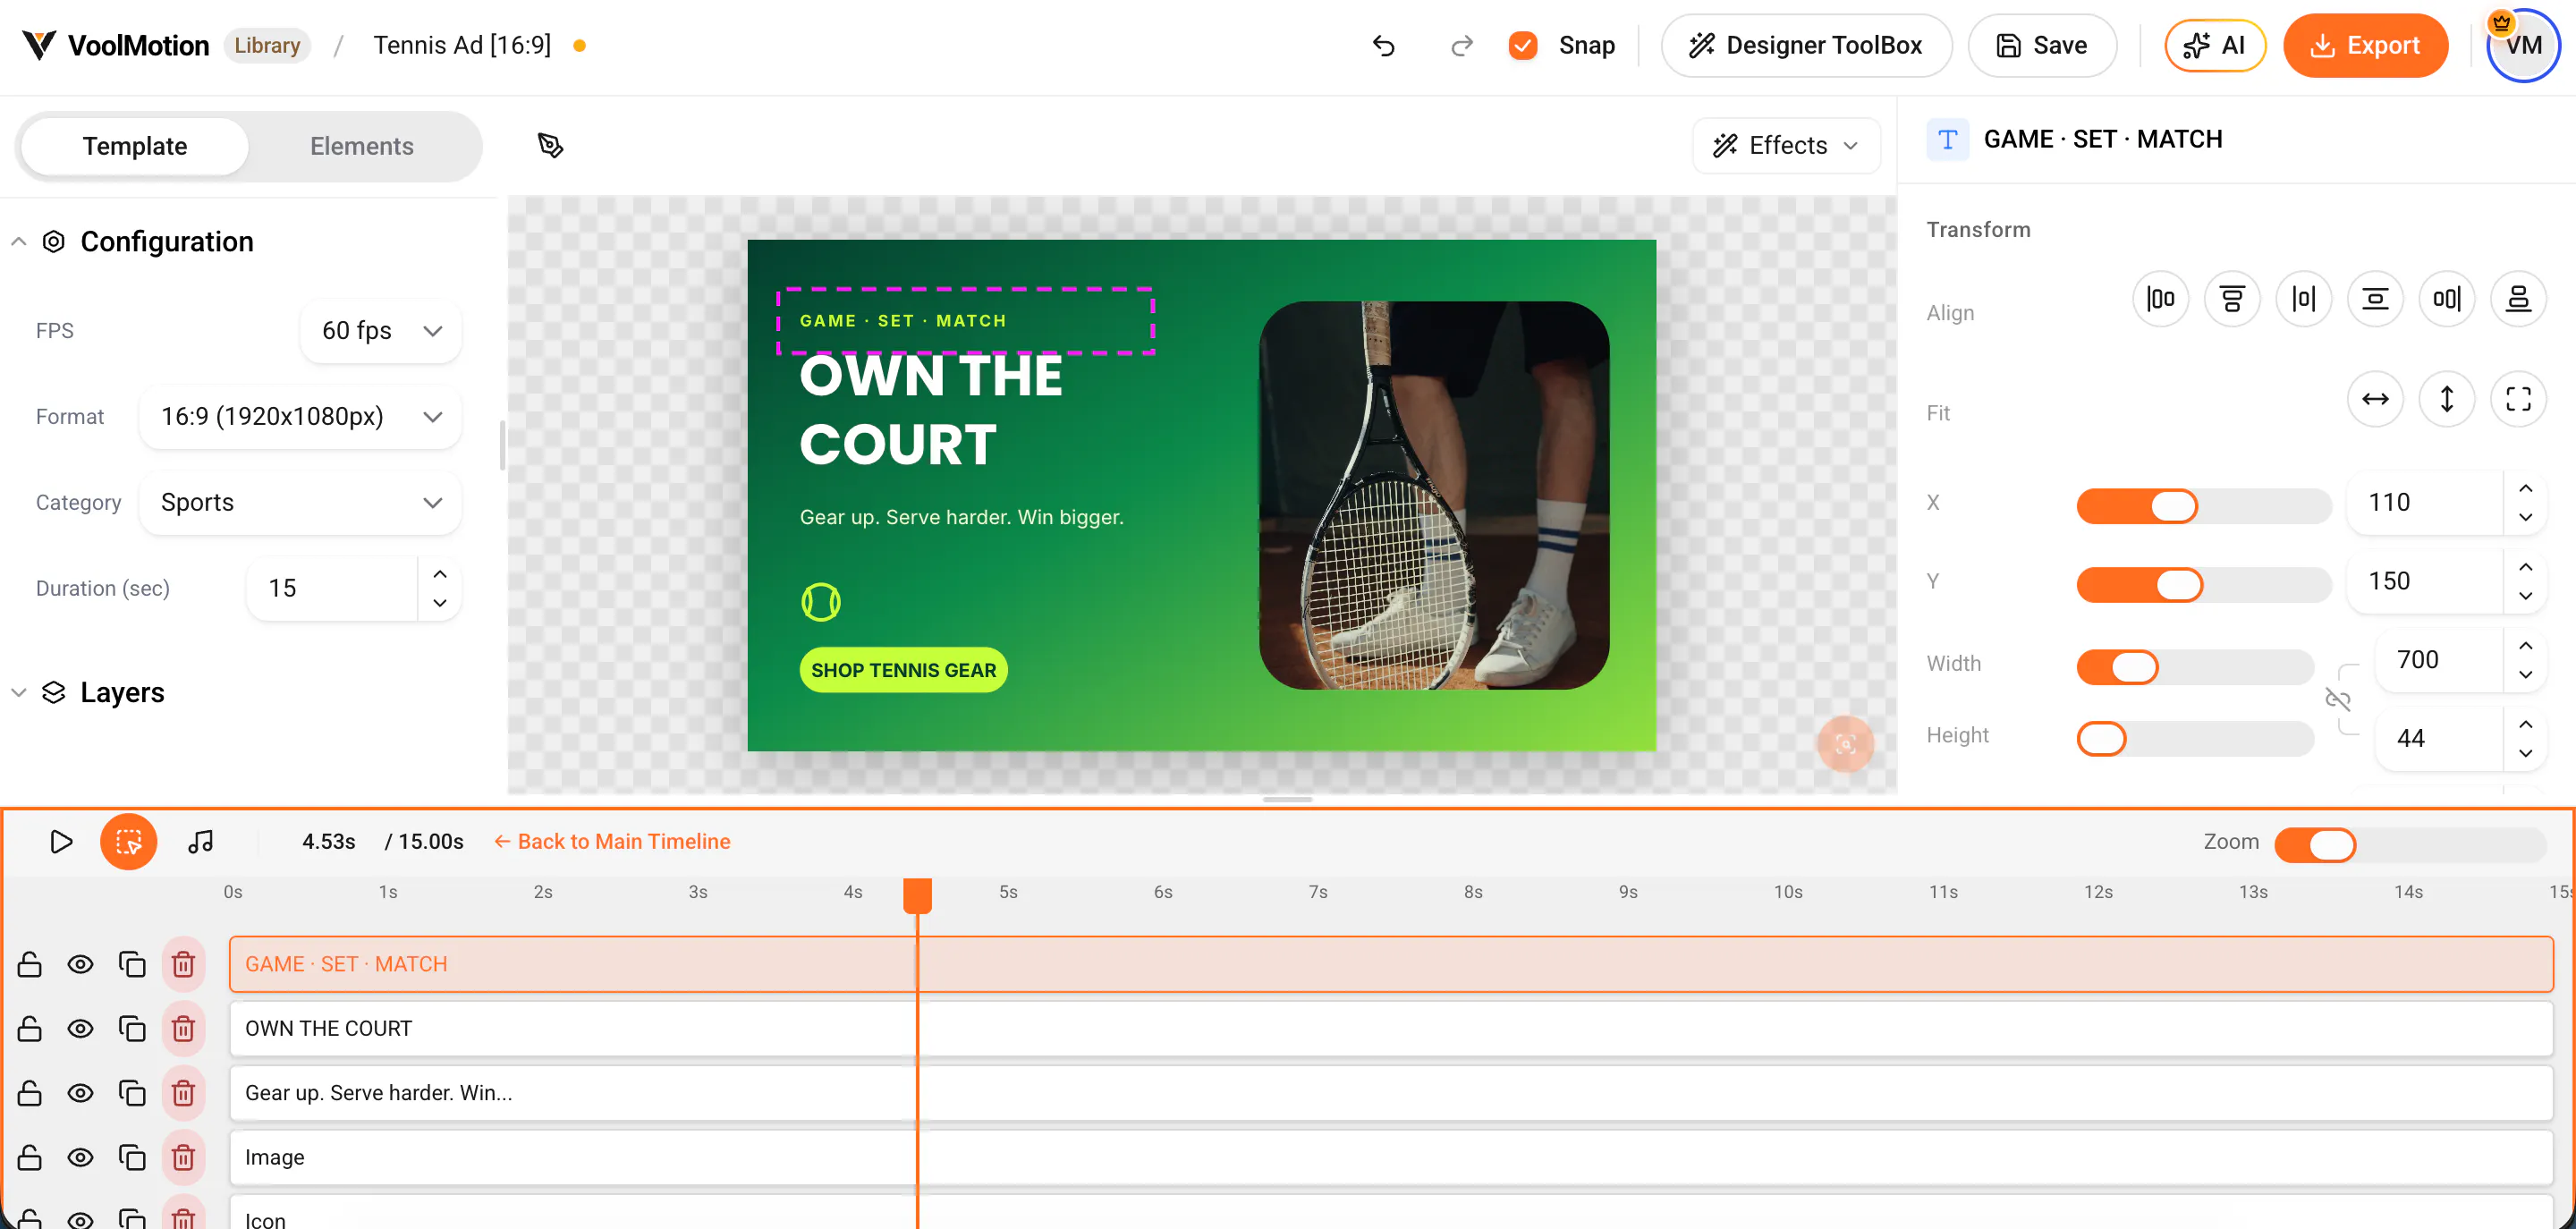Adjust the timeline Zoom slider
2576x1229 pixels.
[2410, 845]
